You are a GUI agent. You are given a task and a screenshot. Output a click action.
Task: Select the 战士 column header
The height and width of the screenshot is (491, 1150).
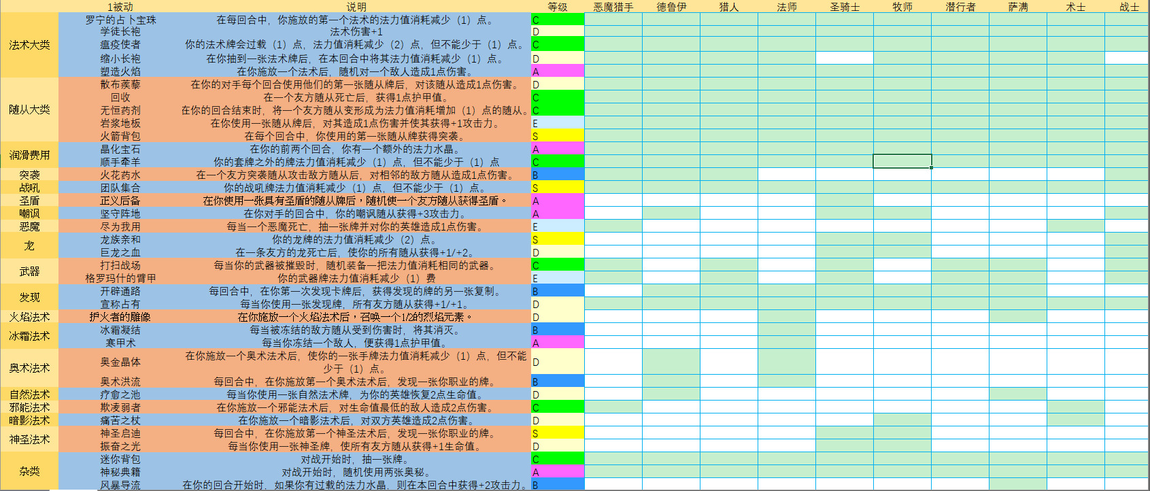tap(1129, 7)
